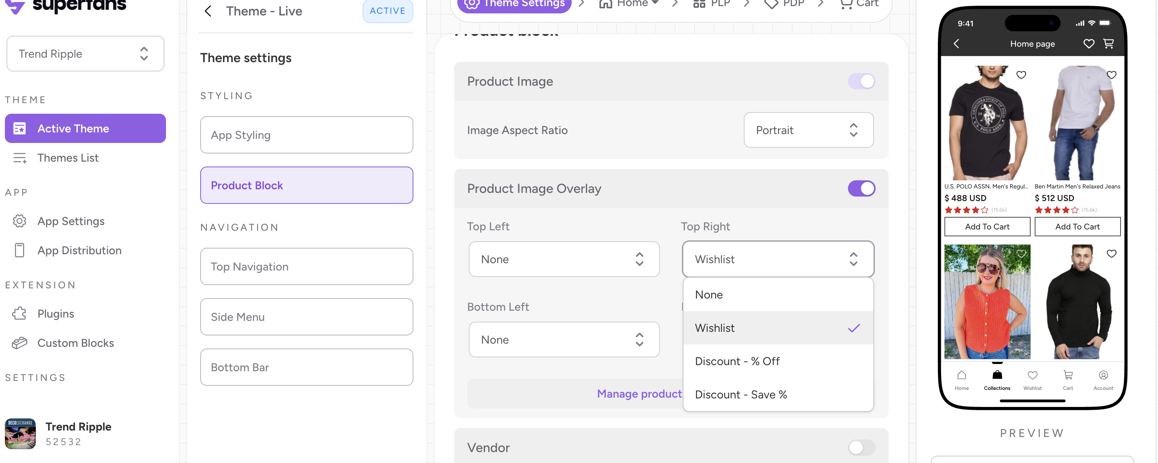Enable the Vendor toggle

[x=861, y=447]
